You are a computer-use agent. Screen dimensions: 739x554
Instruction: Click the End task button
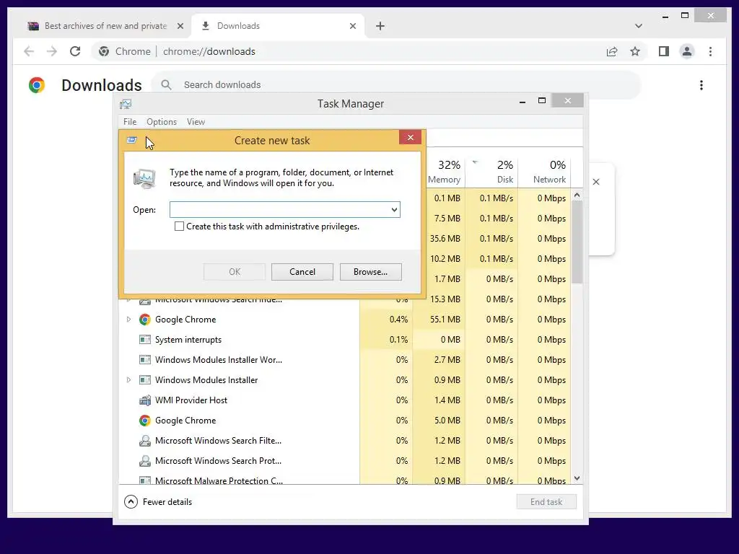coord(546,502)
